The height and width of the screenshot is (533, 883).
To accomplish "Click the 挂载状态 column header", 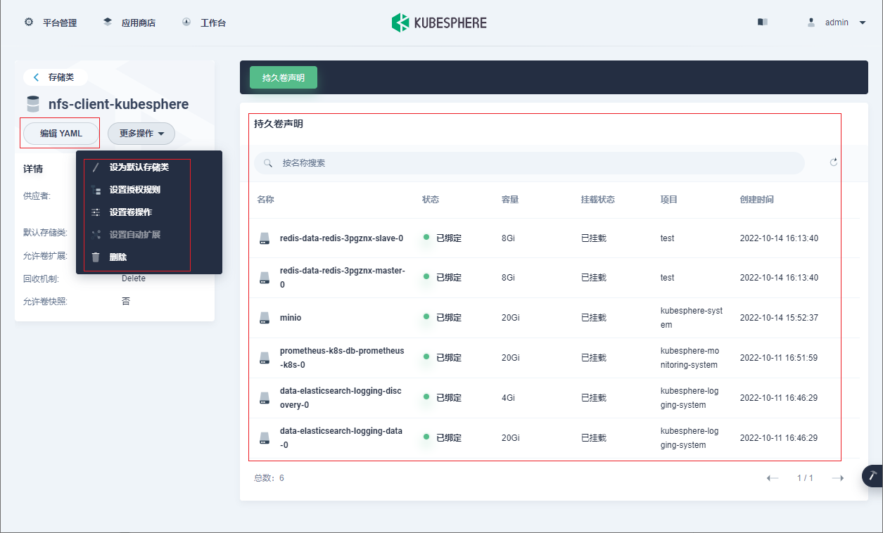I will click(x=598, y=200).
